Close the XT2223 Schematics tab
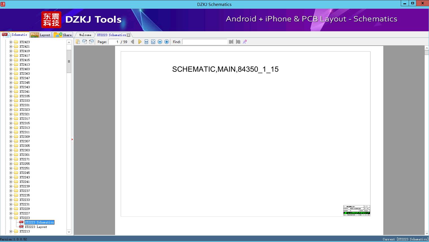 pos(129,35)
